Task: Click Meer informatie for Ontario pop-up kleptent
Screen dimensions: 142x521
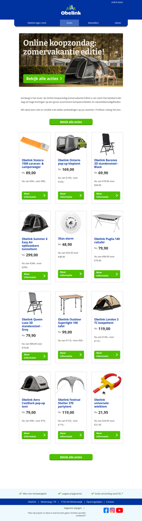Action: tap(71, 195)
